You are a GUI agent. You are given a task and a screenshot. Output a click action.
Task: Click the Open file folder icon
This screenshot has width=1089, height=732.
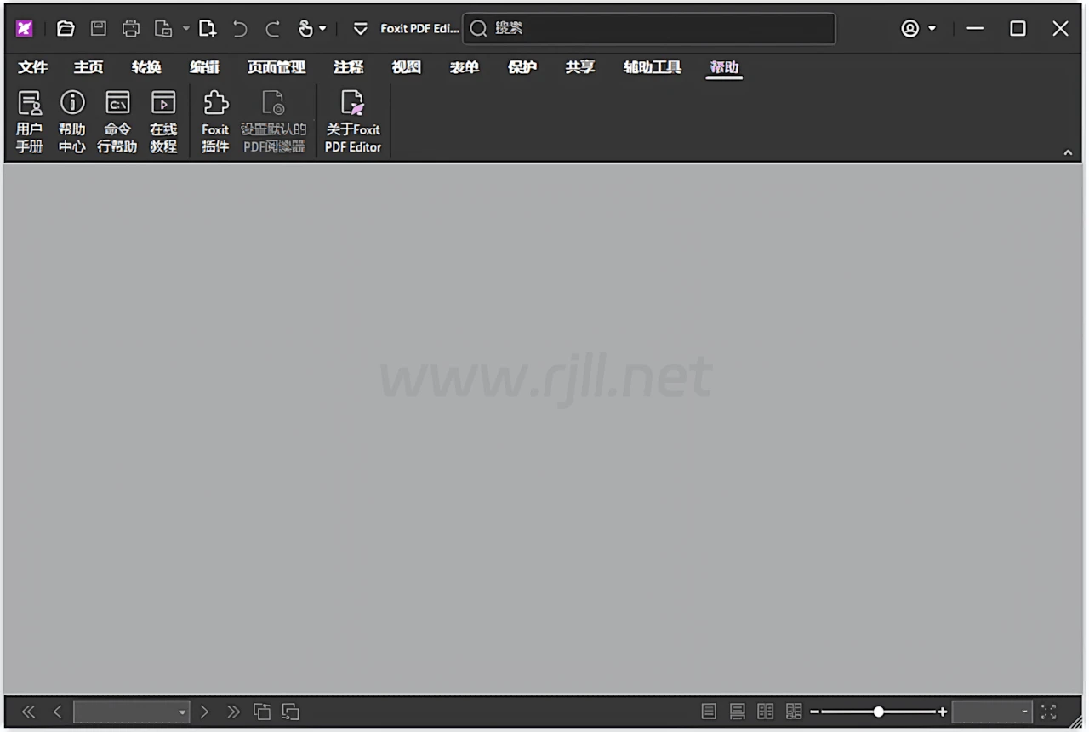(66, 29)
